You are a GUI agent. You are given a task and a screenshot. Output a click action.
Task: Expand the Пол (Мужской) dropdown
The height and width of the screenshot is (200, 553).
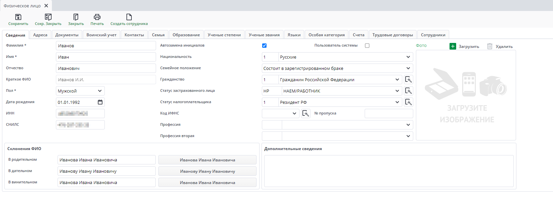99,91
